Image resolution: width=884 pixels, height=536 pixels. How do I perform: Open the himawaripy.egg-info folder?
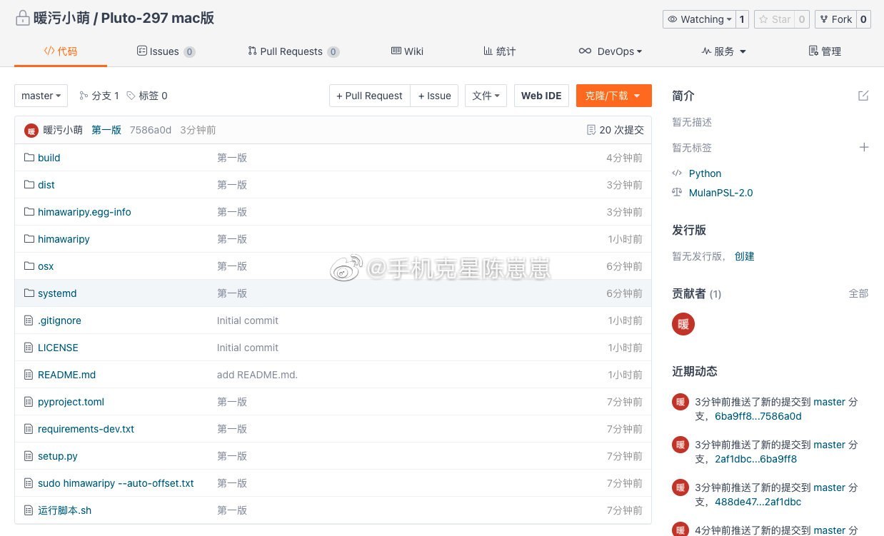pos(84,212)
